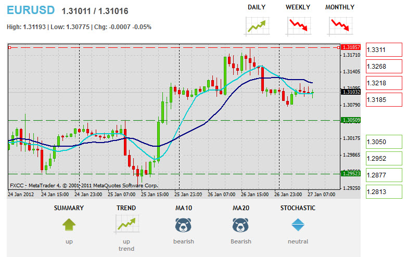Select the 1.3050 support level box
This screenshot has height=257, width=407.
click(x=384, y=142)
